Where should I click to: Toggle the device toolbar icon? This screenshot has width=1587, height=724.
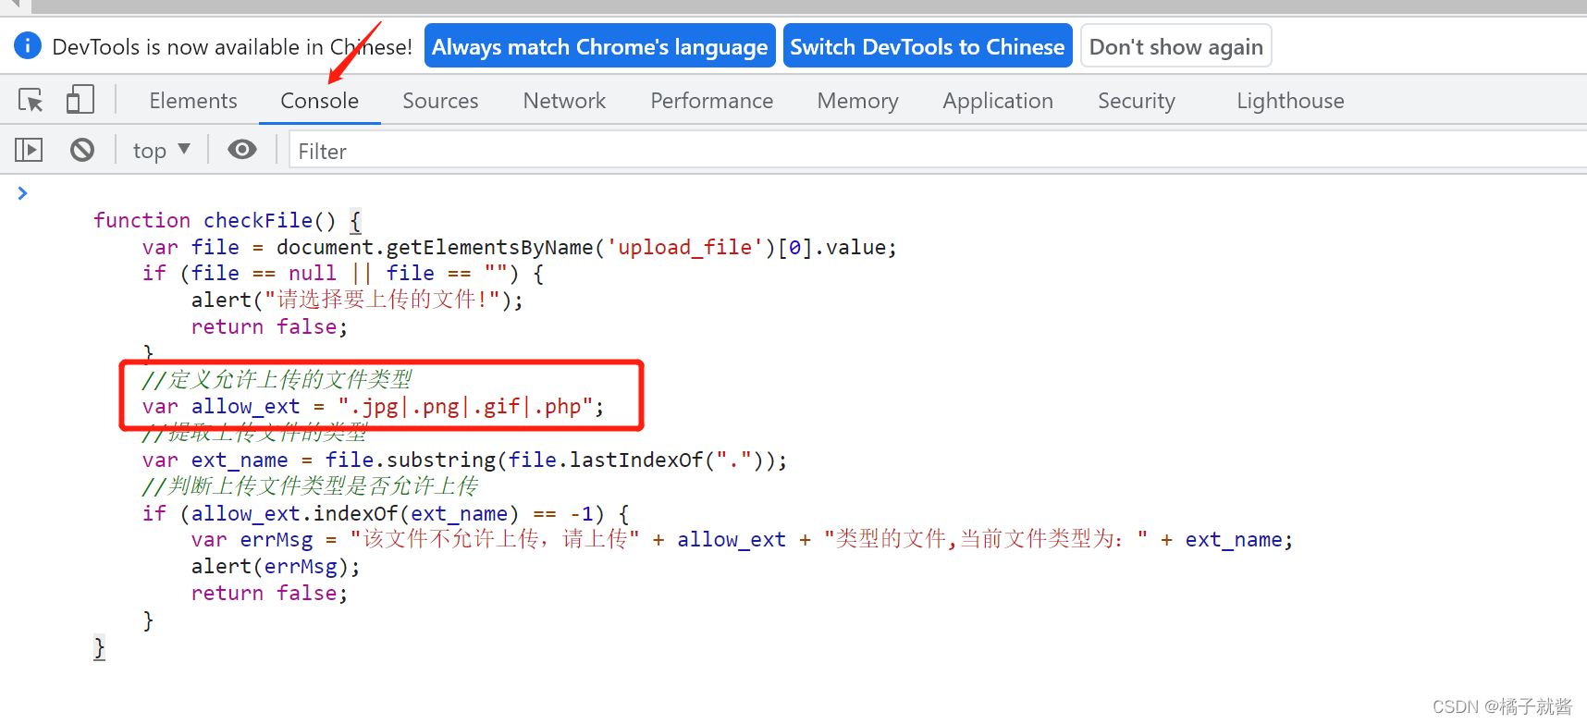point(80,100)
